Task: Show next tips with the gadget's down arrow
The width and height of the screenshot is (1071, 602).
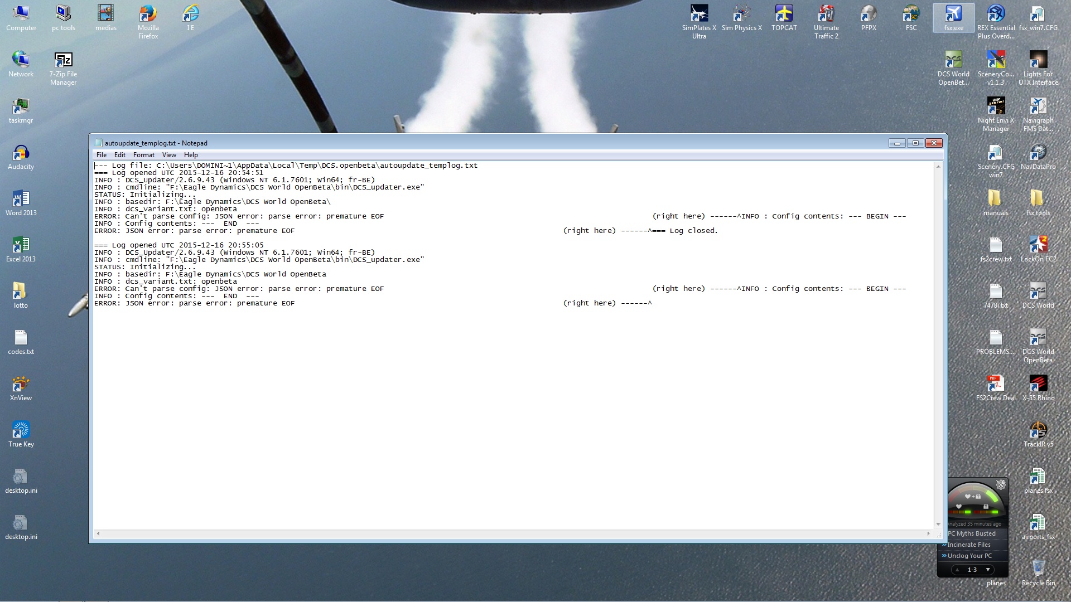Action: coord(988,570)
